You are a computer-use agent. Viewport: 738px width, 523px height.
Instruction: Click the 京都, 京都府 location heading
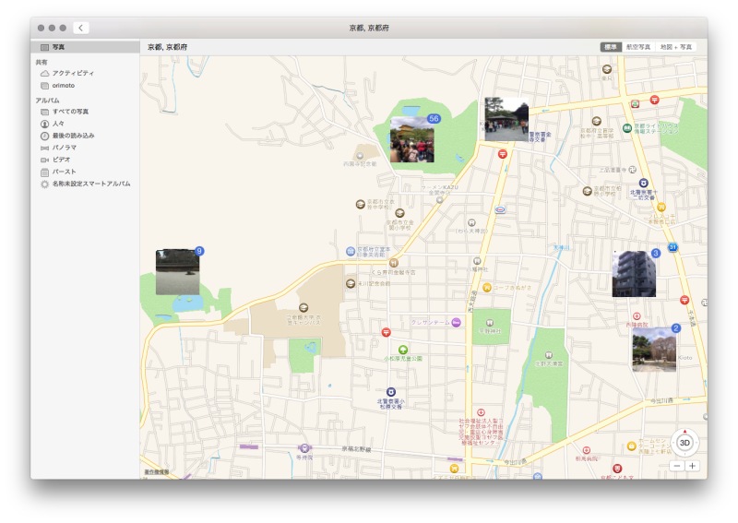click(x=167, y=47)
